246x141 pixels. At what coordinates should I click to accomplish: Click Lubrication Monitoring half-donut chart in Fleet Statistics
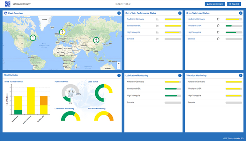(71, 116)
